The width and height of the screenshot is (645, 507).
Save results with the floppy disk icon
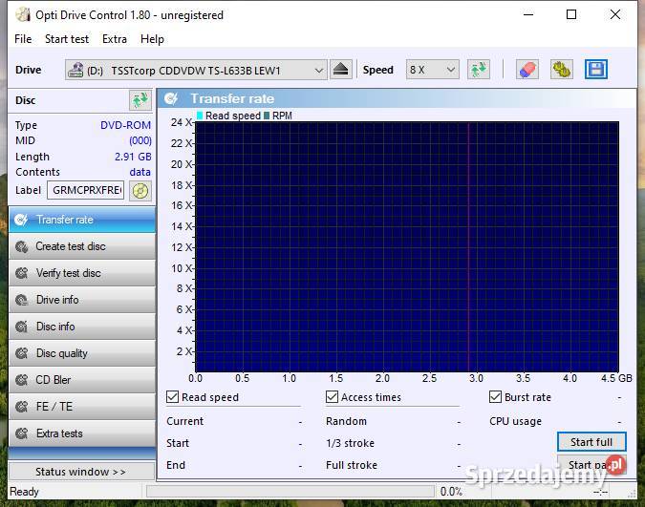tap(596, 70)
